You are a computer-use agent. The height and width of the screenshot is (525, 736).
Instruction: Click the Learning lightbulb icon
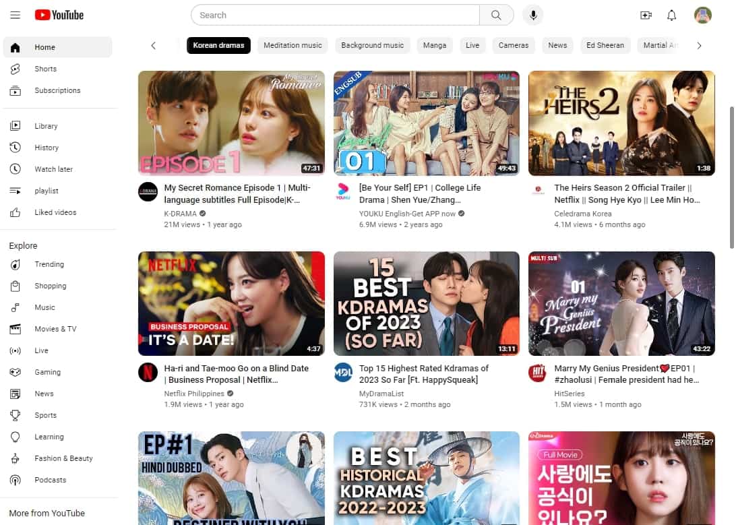point(15,437)
